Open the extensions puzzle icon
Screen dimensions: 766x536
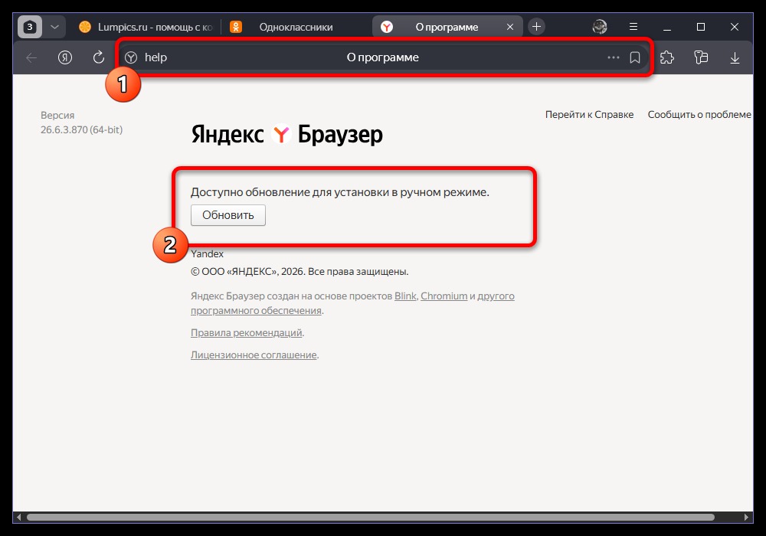point(667,57)
